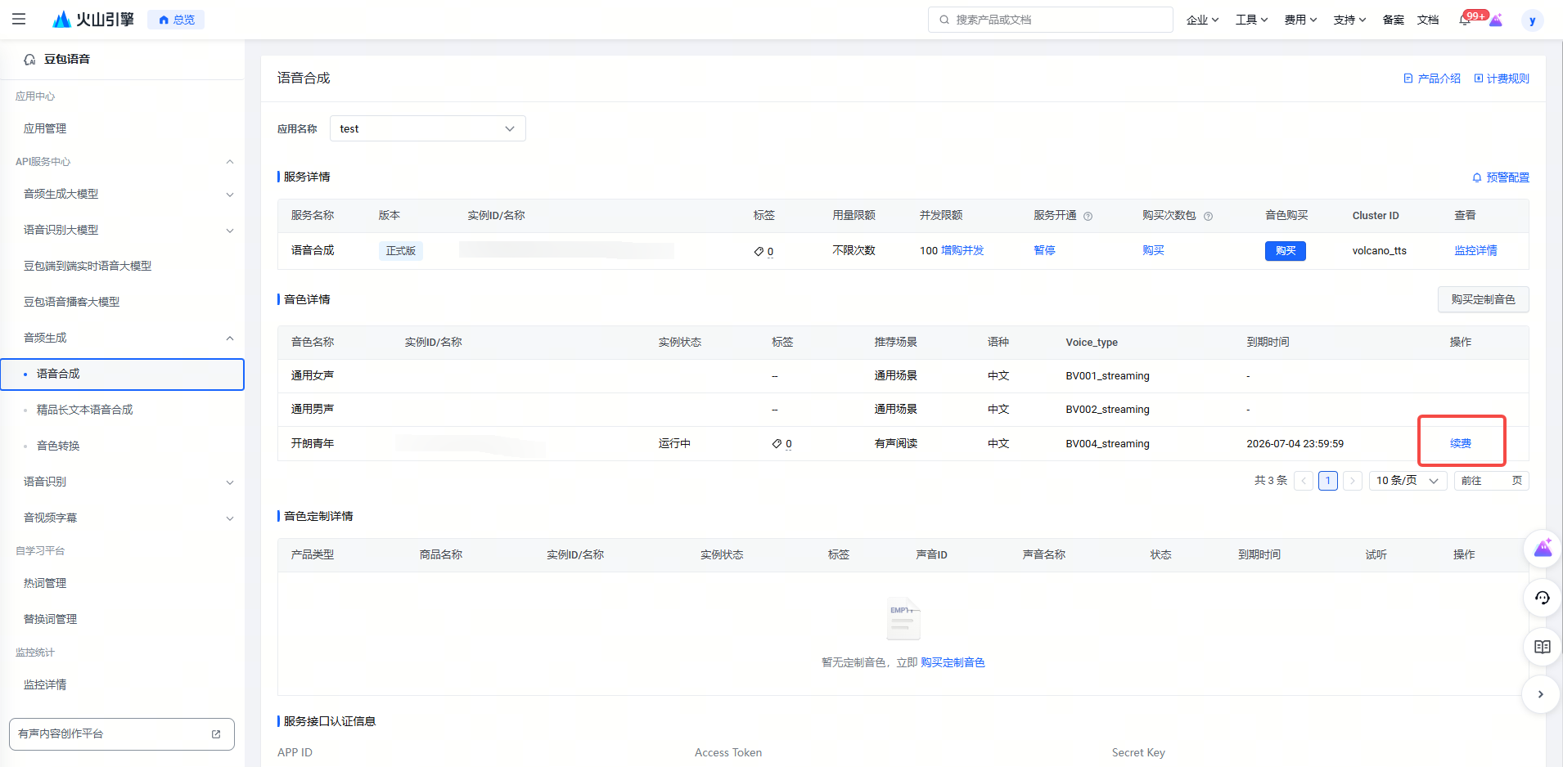Open the 费用 top menu
This screenshot has height=767, width=1563.
point(1299,20)
